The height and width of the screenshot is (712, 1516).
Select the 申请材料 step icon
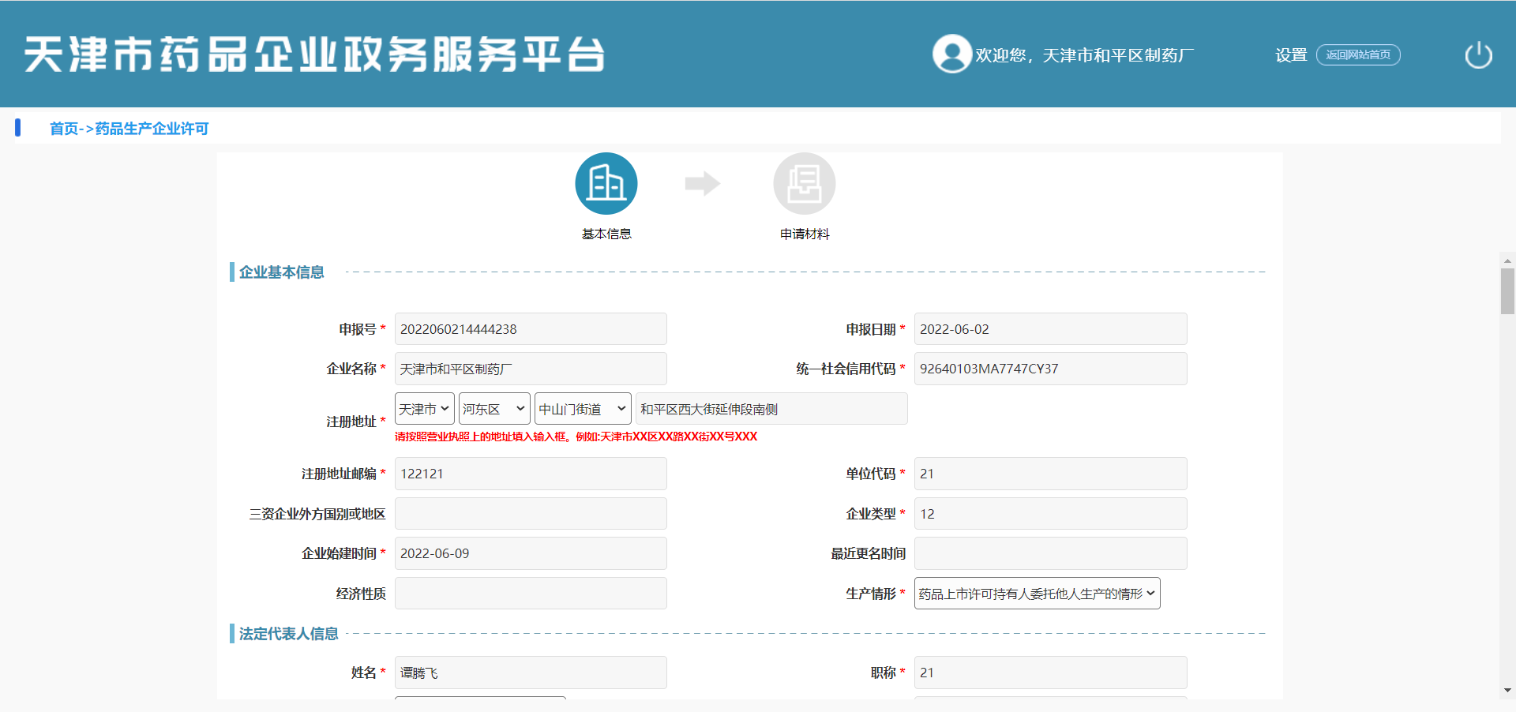pyautogui.click(x=804, y=184)
